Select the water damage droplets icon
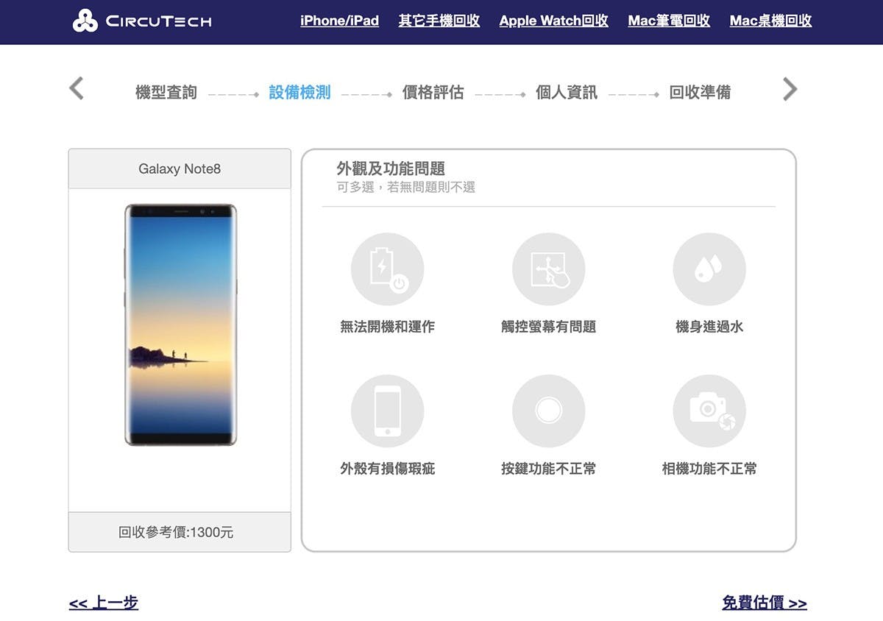 (x=709, y=269)
